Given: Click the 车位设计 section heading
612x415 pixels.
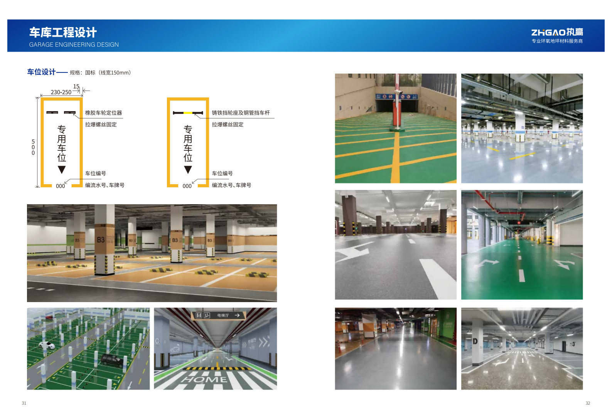Looking at the screenshot, I should pyautogui.click(x=41, y=72).
